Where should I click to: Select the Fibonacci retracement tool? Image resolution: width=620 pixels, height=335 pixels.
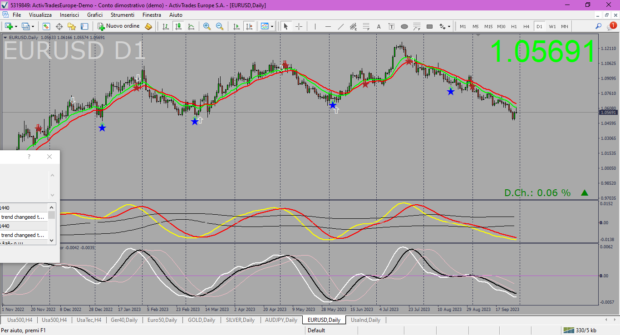(x=366, y=26)
